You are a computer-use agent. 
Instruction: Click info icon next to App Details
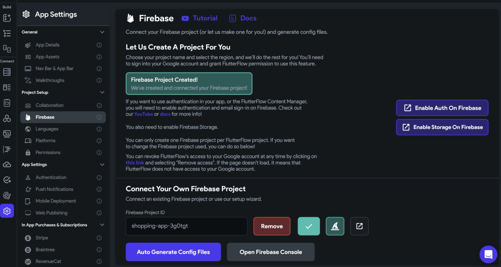pos(99,45)
